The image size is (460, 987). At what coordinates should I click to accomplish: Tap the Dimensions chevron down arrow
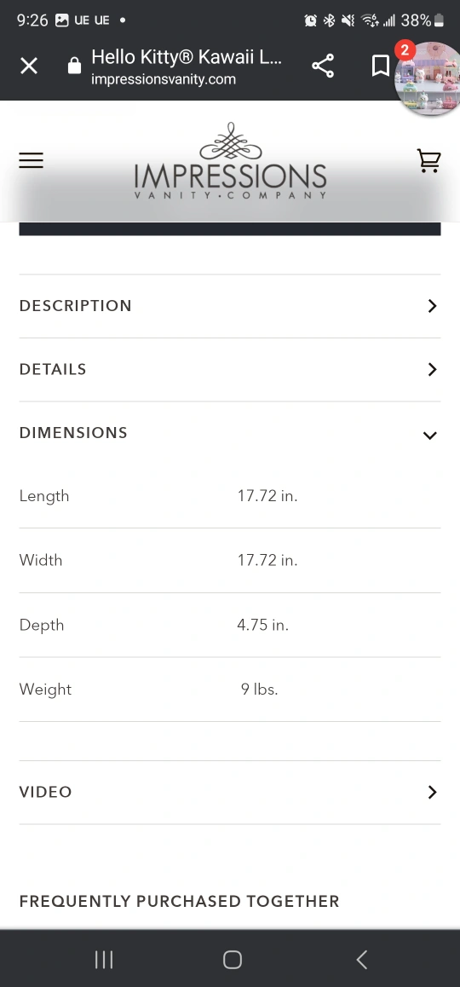tap(430, 435)
